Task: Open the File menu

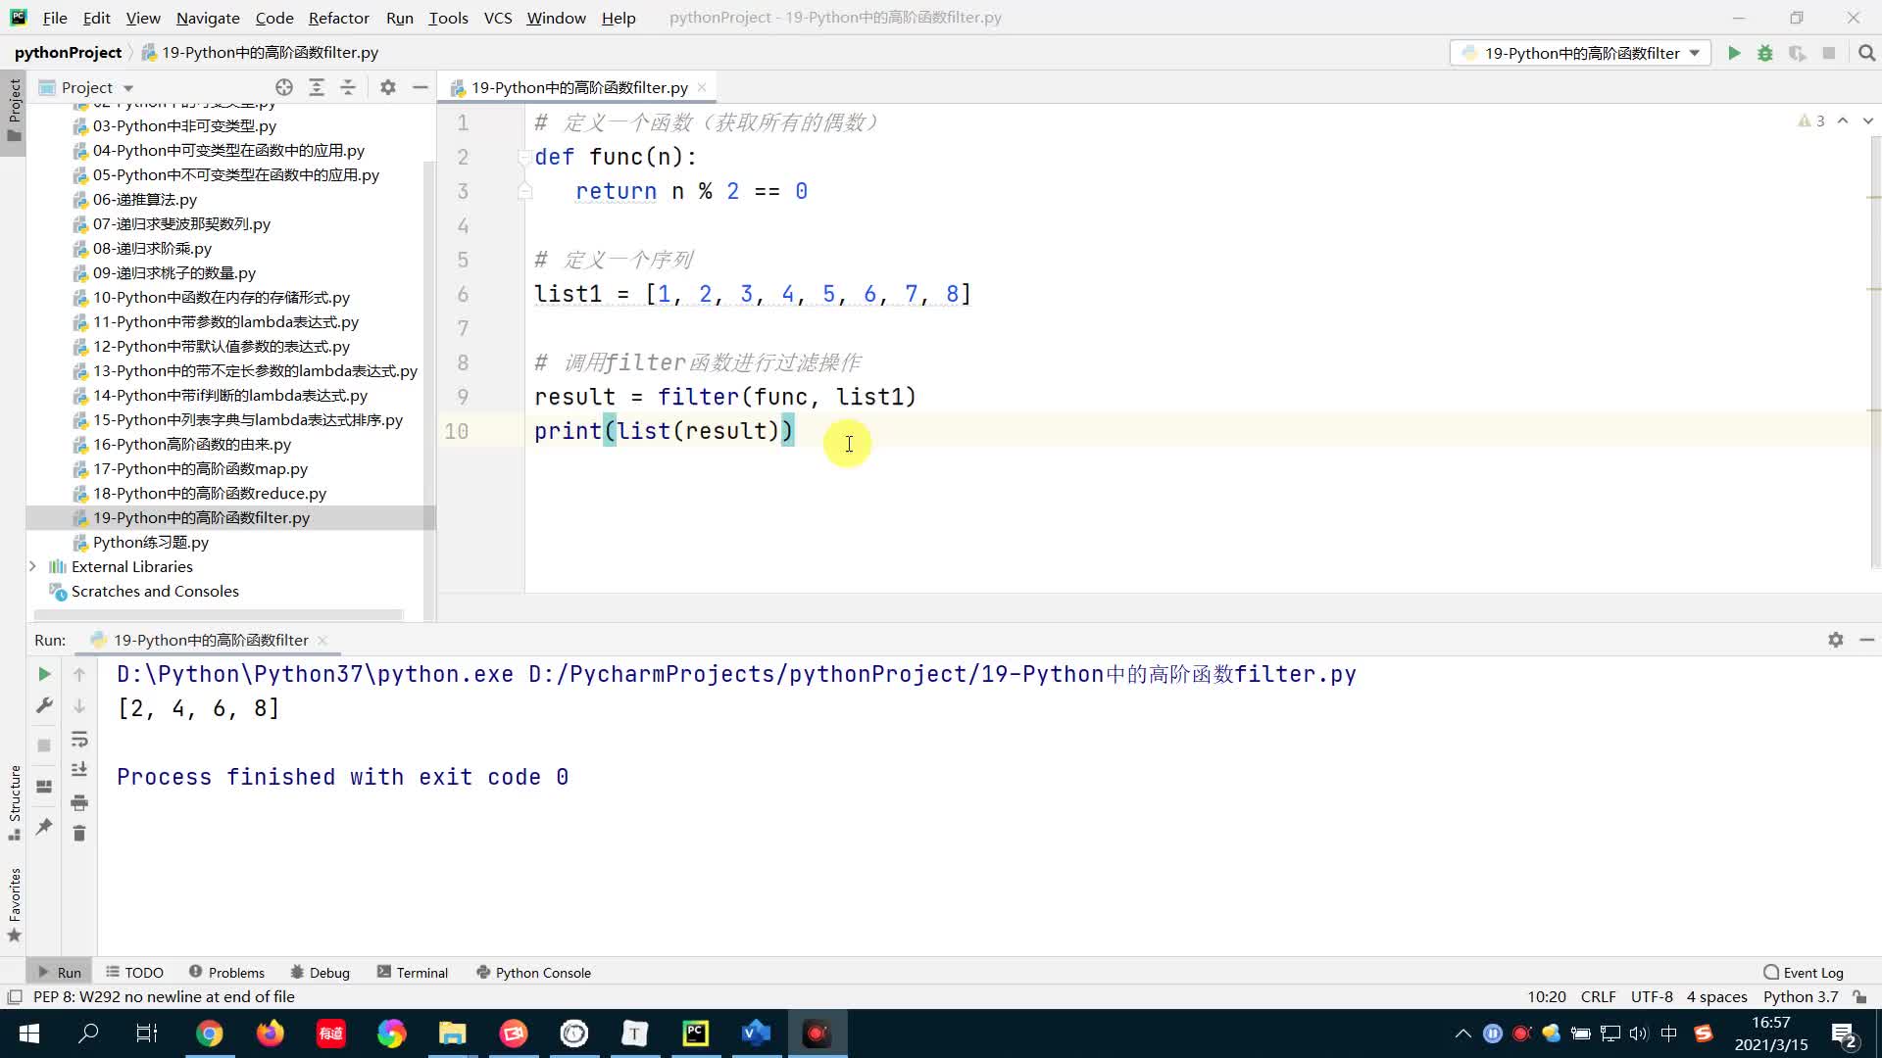Action: [55, 18]
